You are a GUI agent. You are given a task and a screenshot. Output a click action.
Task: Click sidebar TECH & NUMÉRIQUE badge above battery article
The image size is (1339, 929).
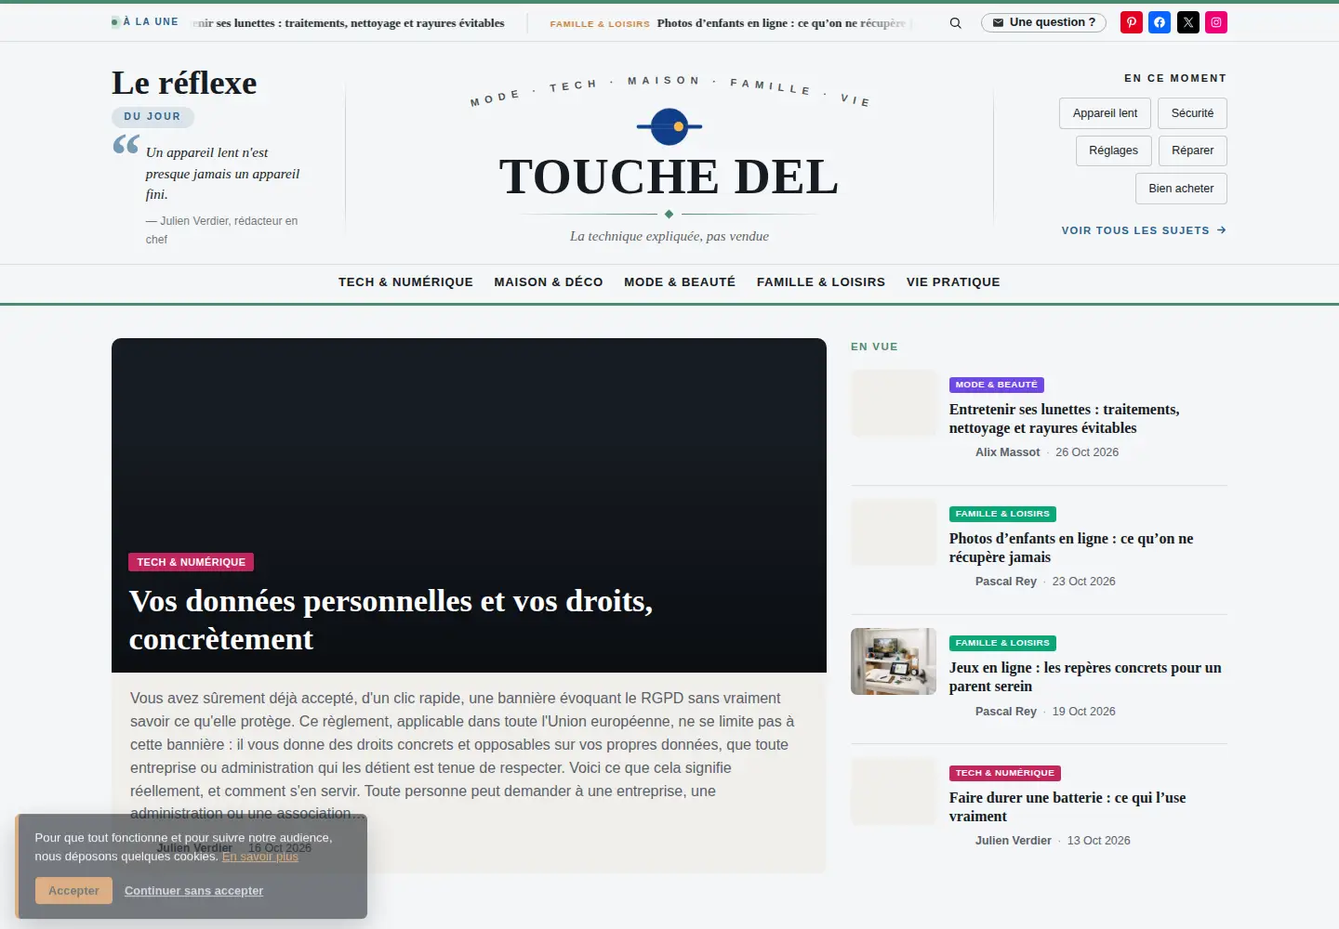point(1004,773)
